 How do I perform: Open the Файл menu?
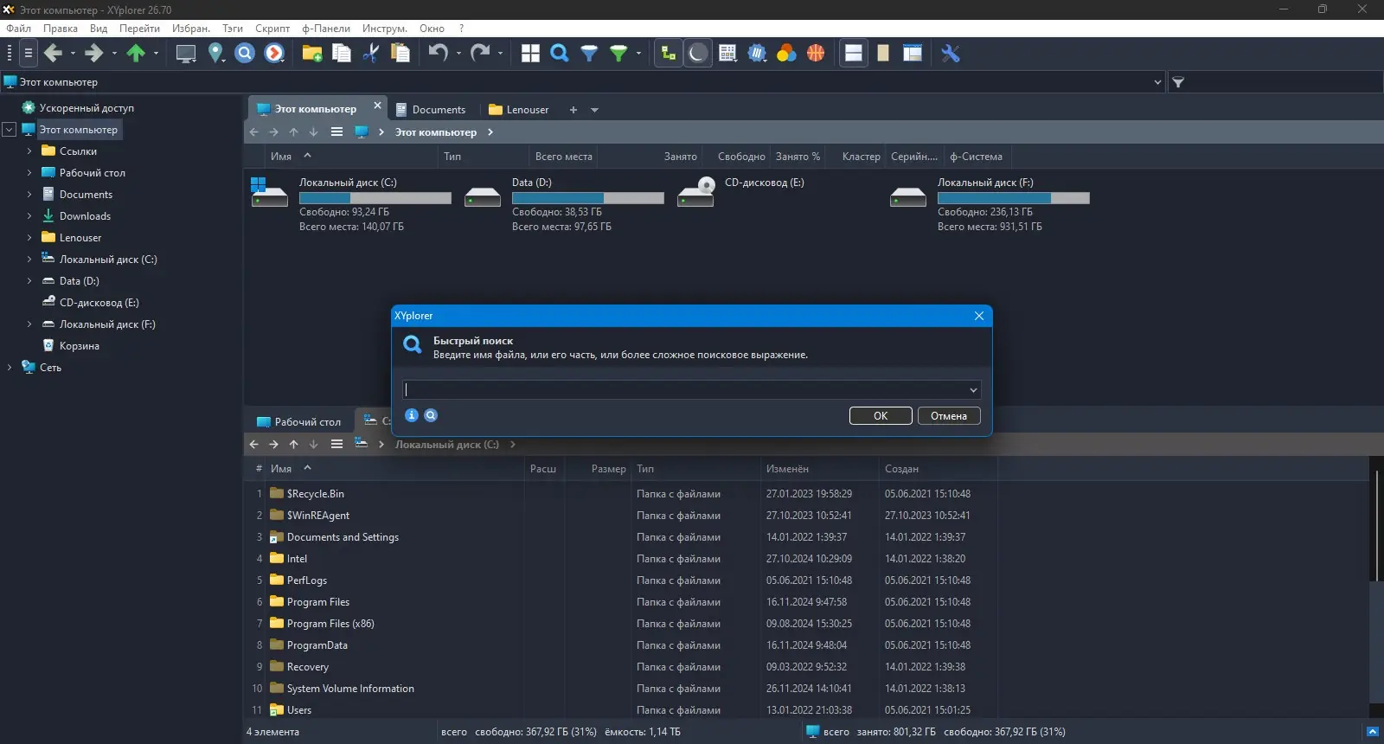[x=18, y=29]
